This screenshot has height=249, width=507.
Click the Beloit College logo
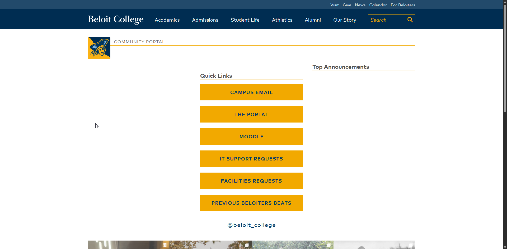coord(115,19)
